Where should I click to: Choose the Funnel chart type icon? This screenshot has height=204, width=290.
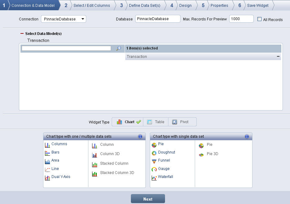tap(154, 161)
